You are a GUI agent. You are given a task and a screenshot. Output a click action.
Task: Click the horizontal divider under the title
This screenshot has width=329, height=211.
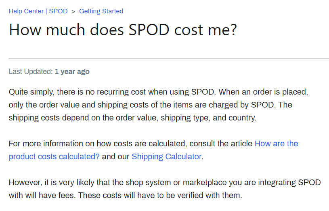click(169, 58)
